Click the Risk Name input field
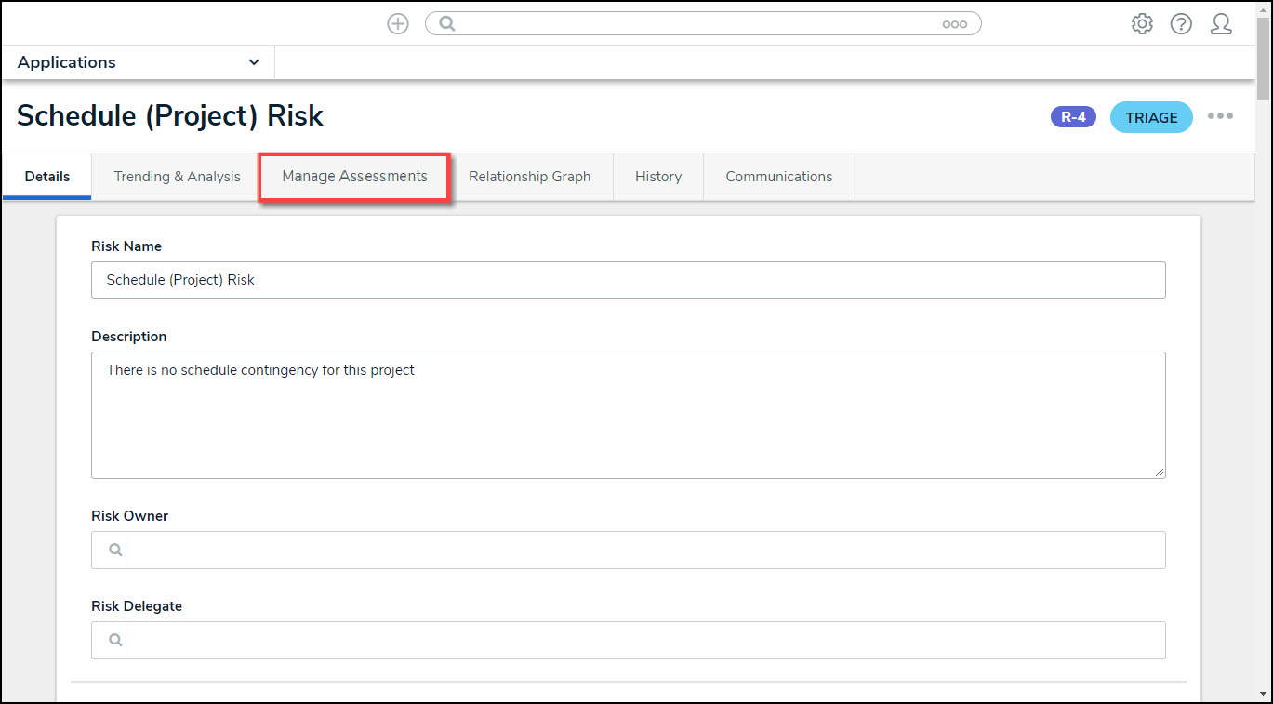 click(629, 280)
